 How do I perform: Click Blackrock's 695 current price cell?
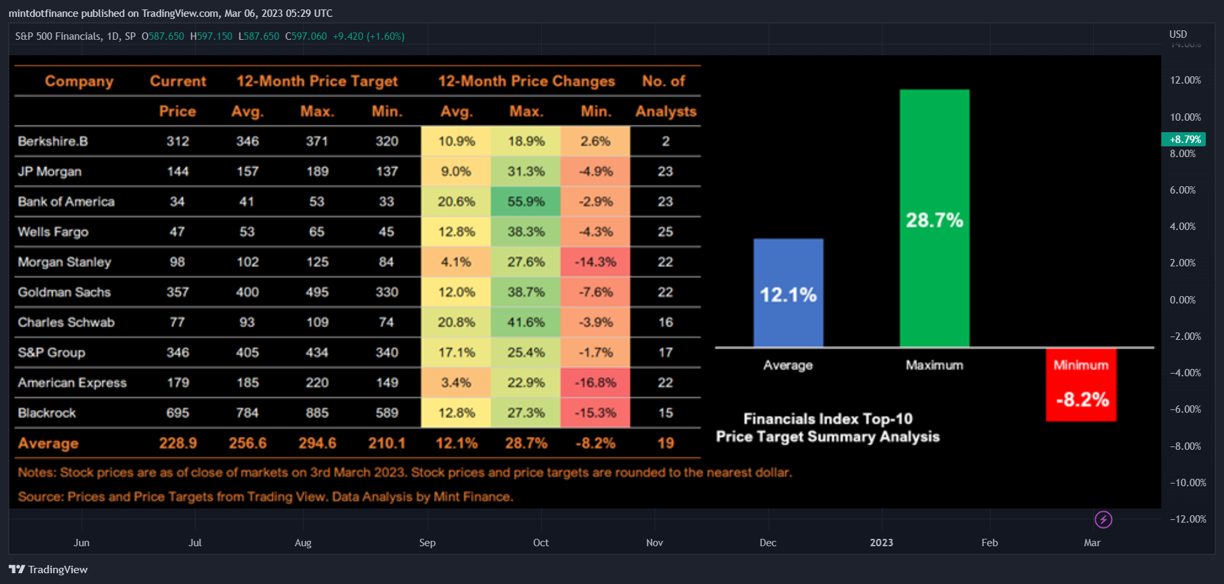(x=177, y=413)
